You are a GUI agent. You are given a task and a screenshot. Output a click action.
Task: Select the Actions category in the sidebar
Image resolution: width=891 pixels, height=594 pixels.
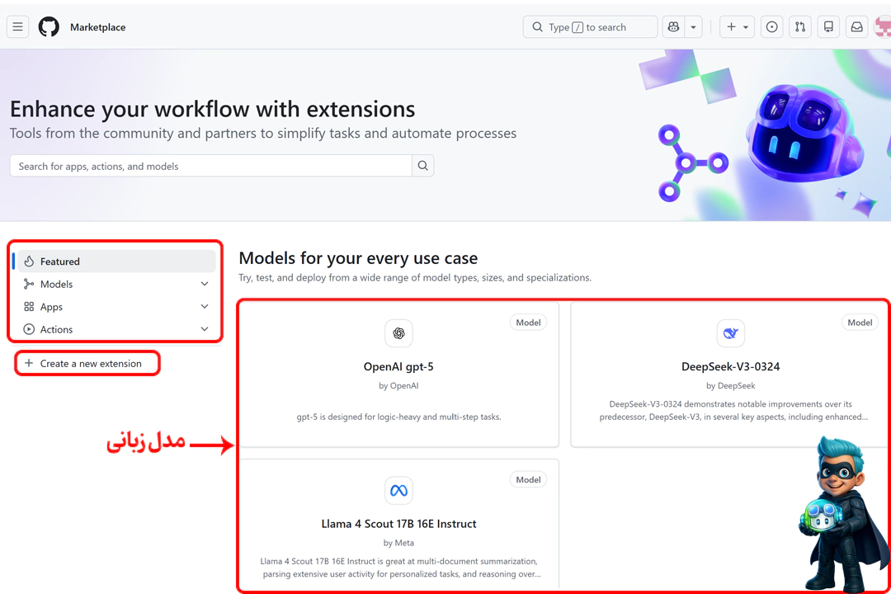[55, 329]
